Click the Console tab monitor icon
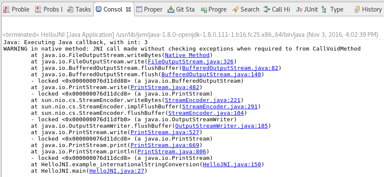The image size is (384, 177). pyautogui.click(x=98, y=9)
